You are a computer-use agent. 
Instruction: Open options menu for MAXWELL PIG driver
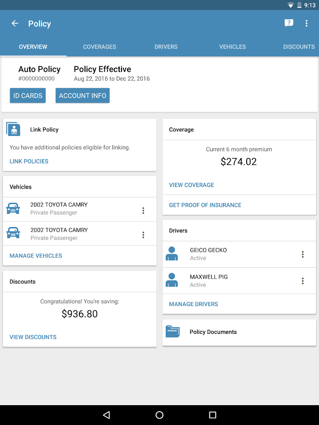coord(303,281)
